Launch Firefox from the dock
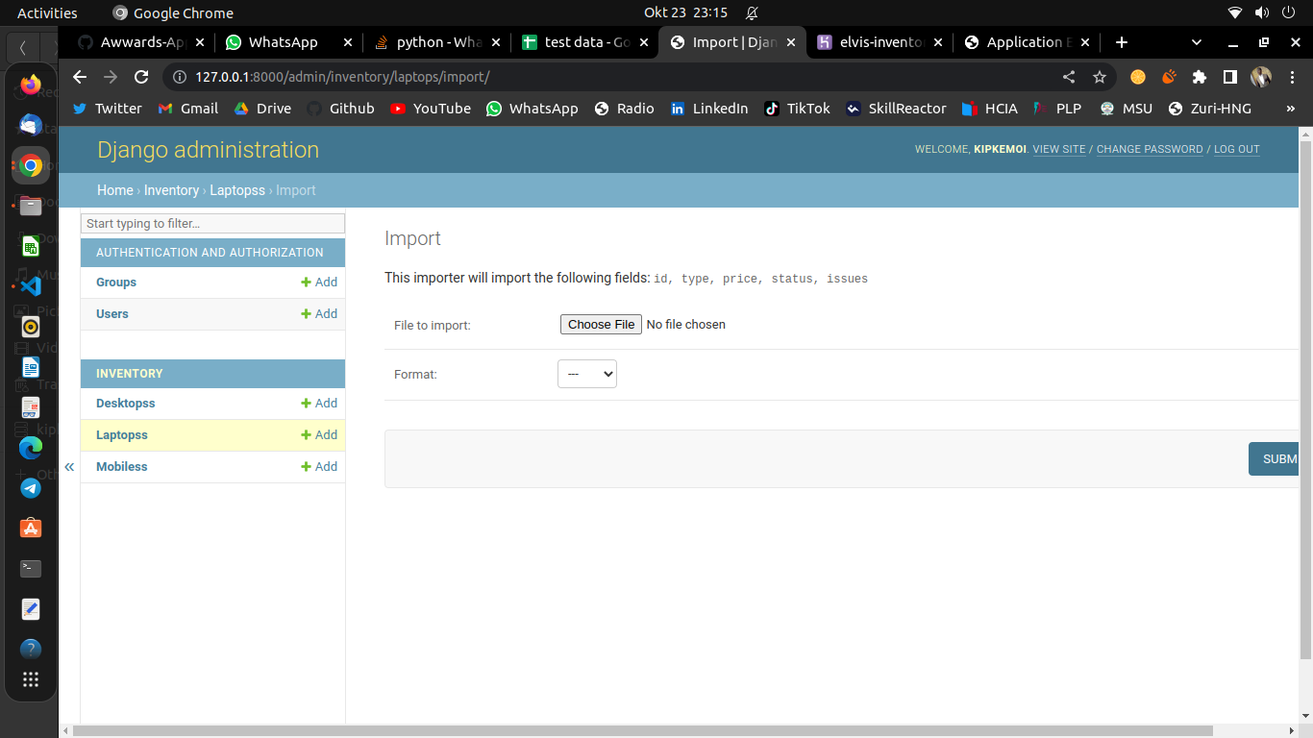Image resolution: width=1313 pixels, height=738 pixels. (x=31, y=85)
